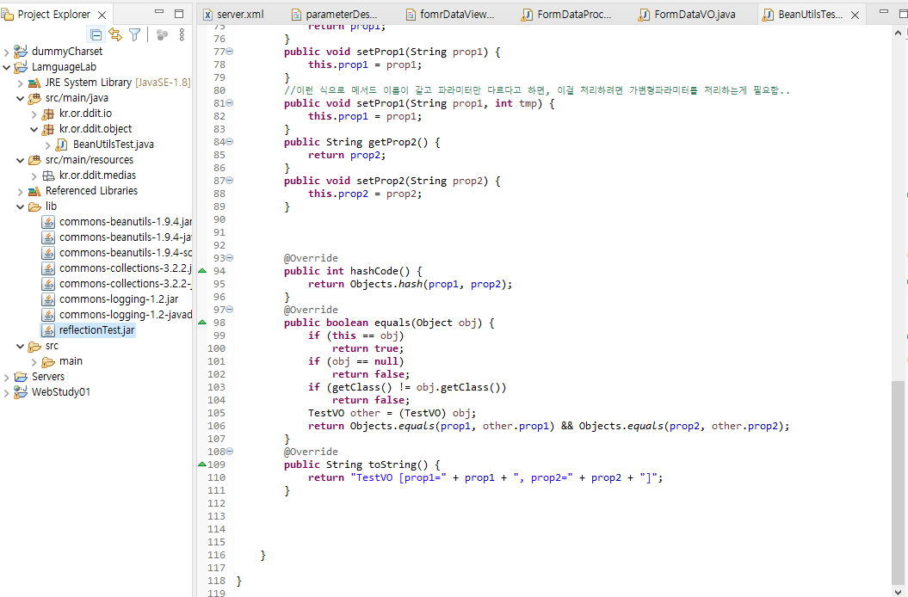Select kr.or.ddit.io package icon
The image size is (908, 597).
click(49, 114)
